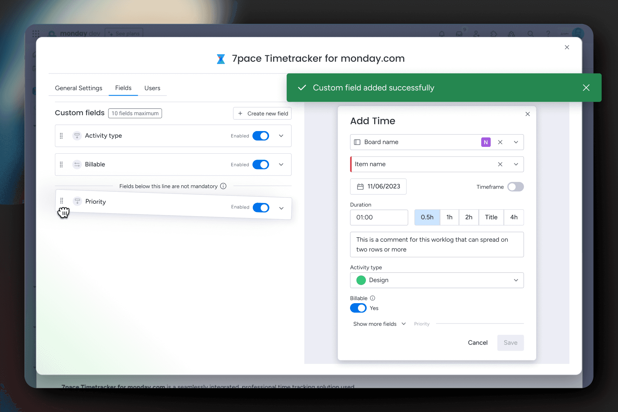Click the 10 fields maximum badge
618x412 pixels.
[x=135, y=113]
